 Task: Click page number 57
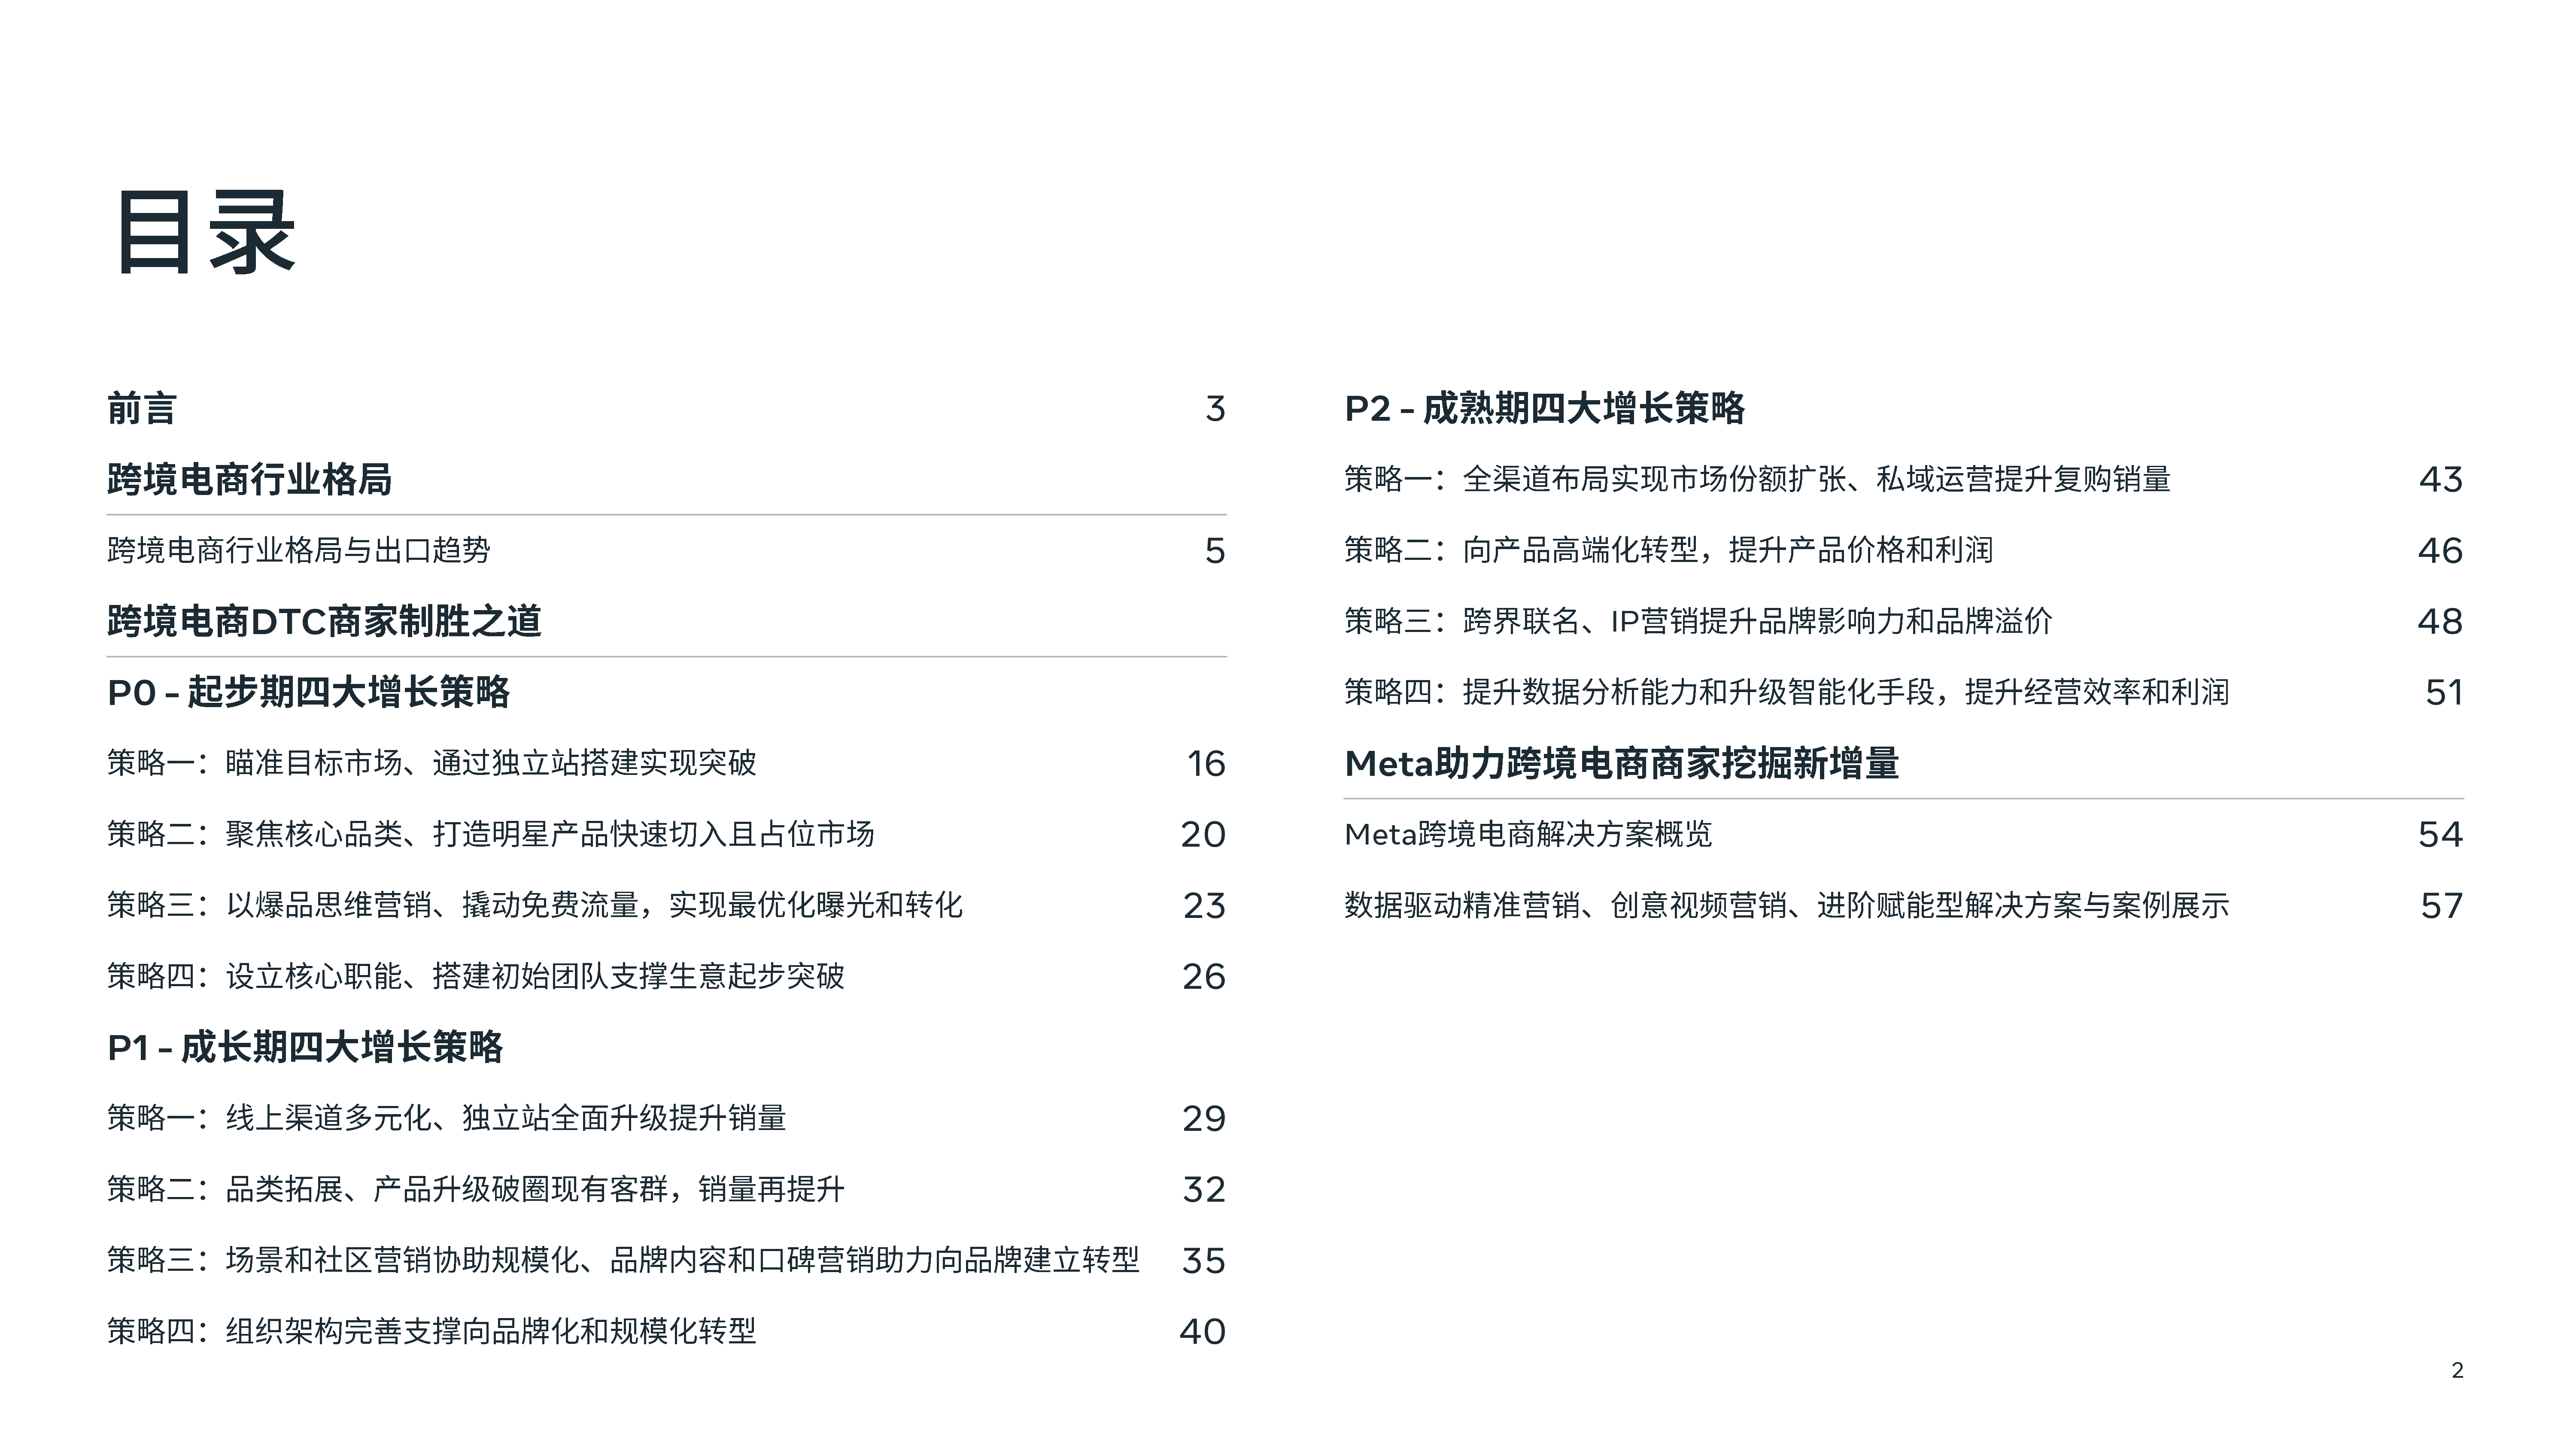point(2442,905)
